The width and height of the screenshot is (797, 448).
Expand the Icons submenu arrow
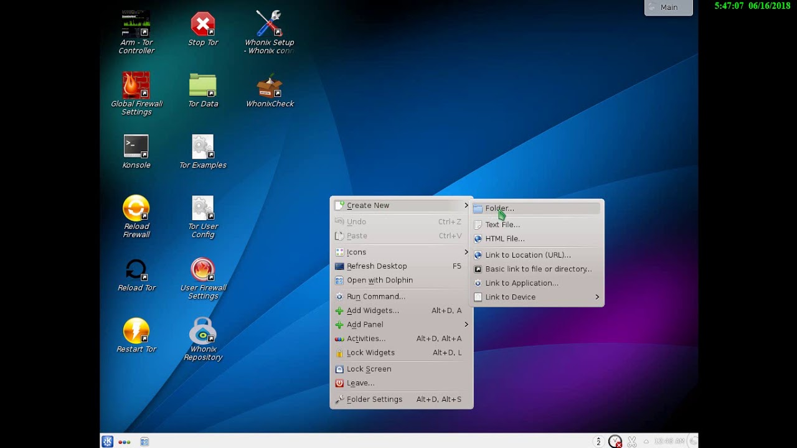coord(466,252)
